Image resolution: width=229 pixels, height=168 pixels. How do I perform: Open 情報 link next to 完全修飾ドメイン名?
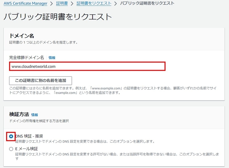tap(52, 58)
